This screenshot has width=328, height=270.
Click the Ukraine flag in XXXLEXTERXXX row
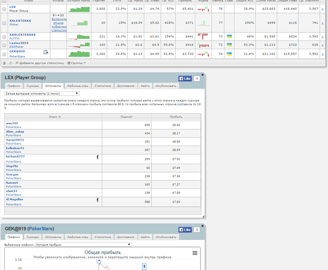point(229,37)
